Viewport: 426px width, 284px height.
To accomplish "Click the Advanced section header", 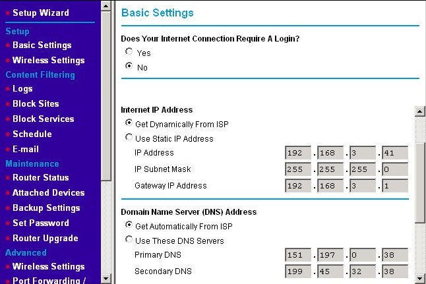I will pos(26,252).
